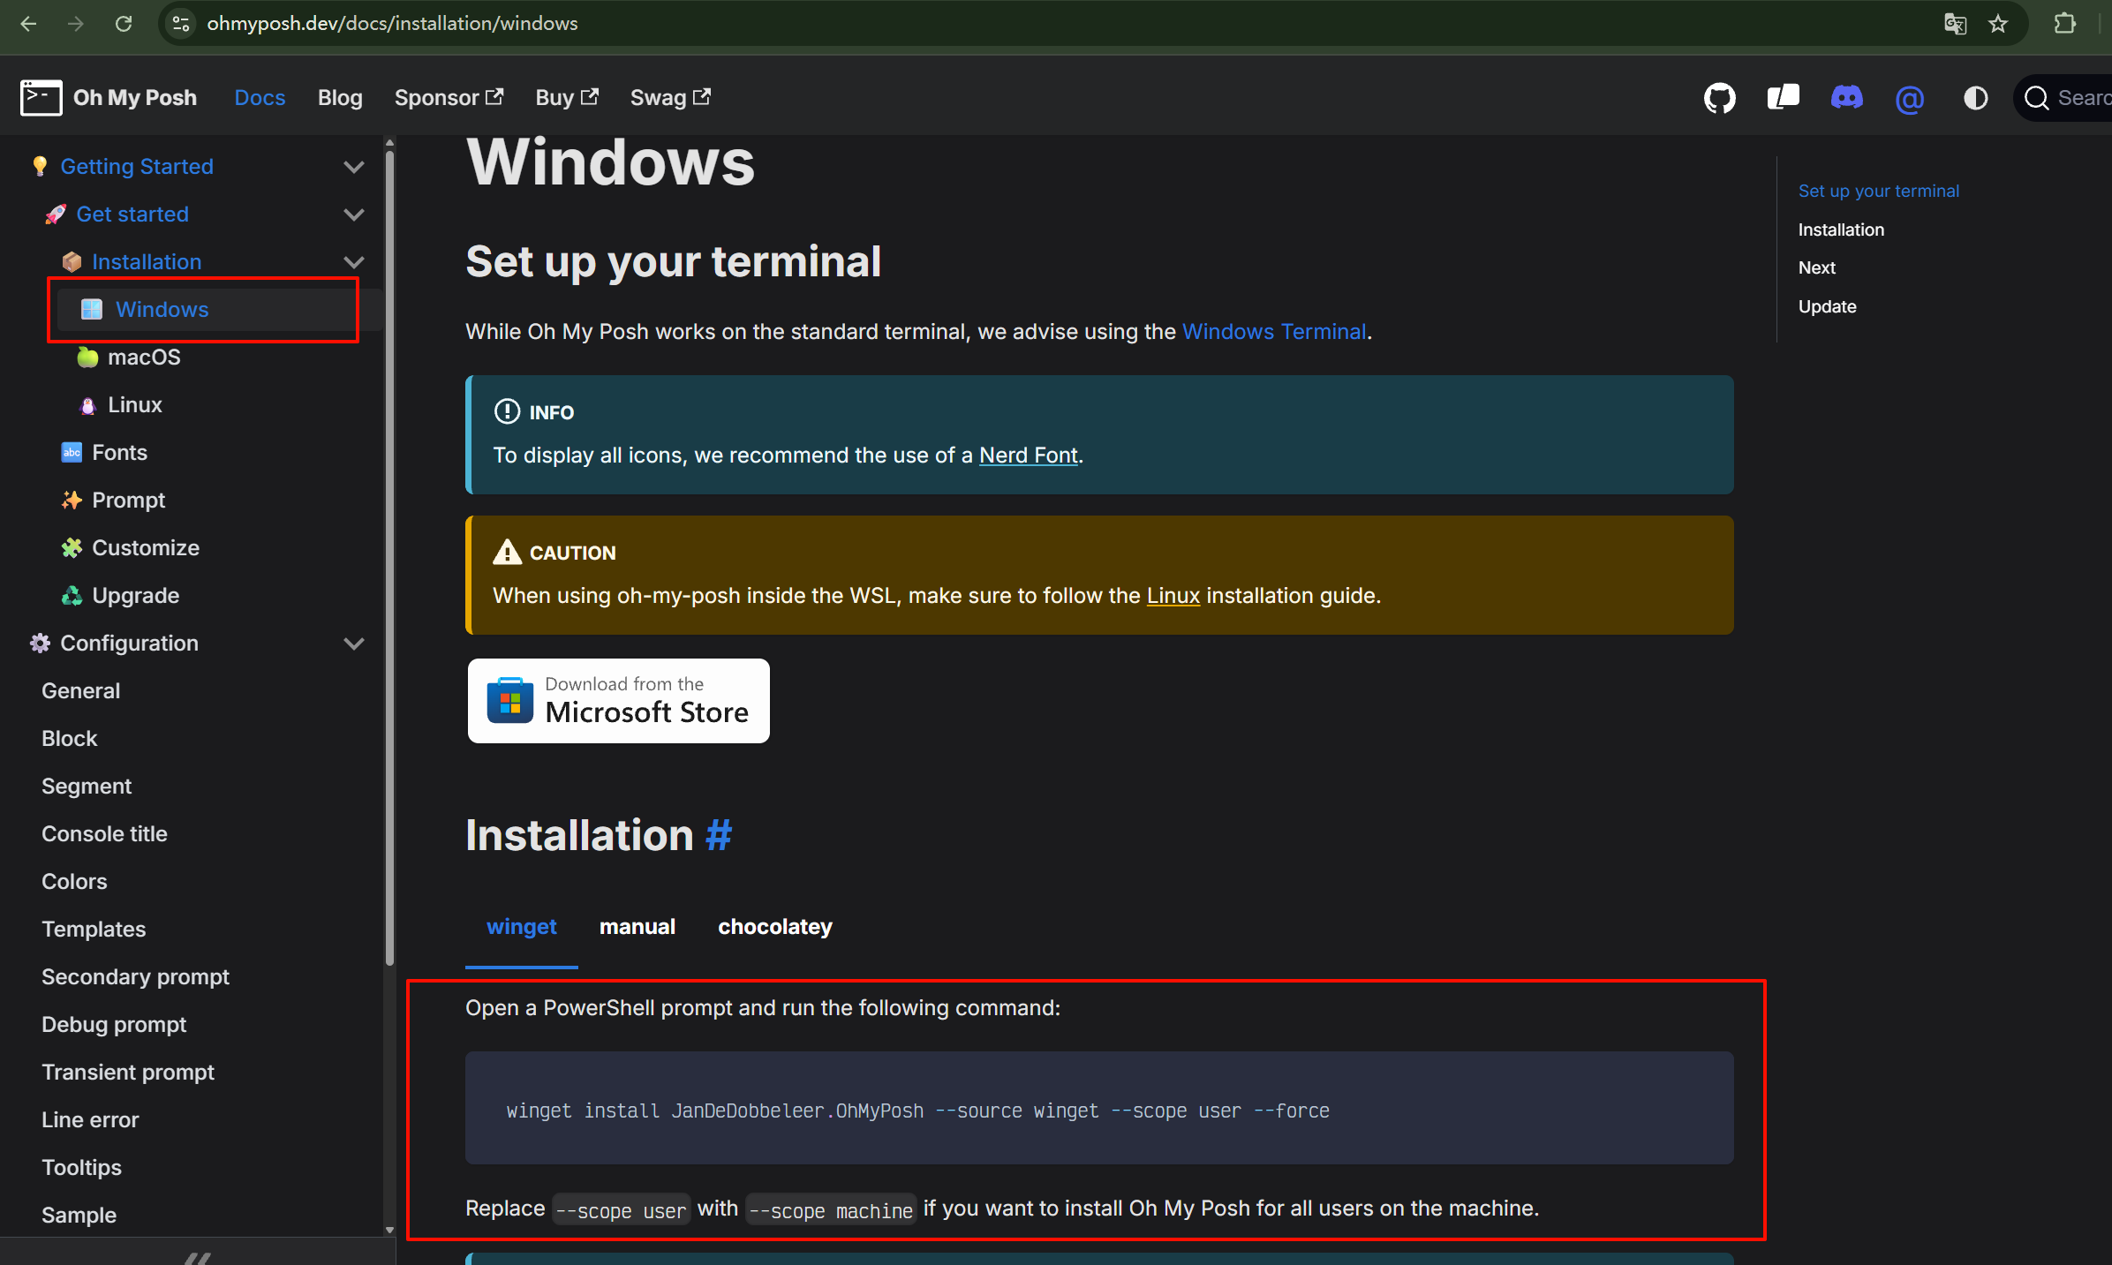
Task: Open the Colors page
Action: tap(74, 882)
